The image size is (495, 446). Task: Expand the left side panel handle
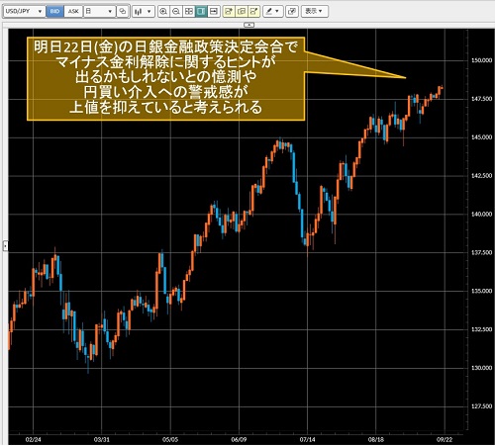tap(5, 246)
